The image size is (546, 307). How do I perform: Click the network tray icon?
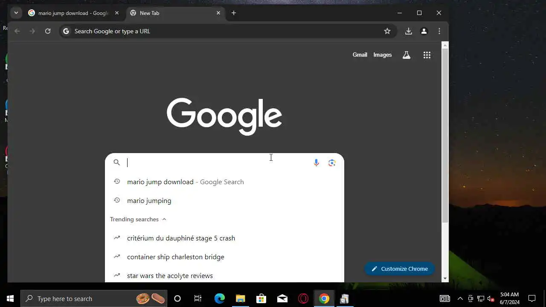point(481,298)
